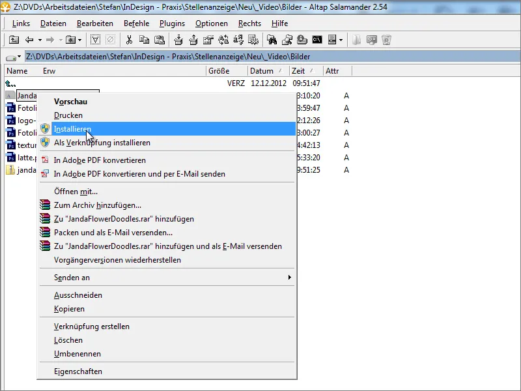
Task: Select Zu "JandaFlowerDoodles.rar" hinzufügen
Action: [x=167, y=219]
